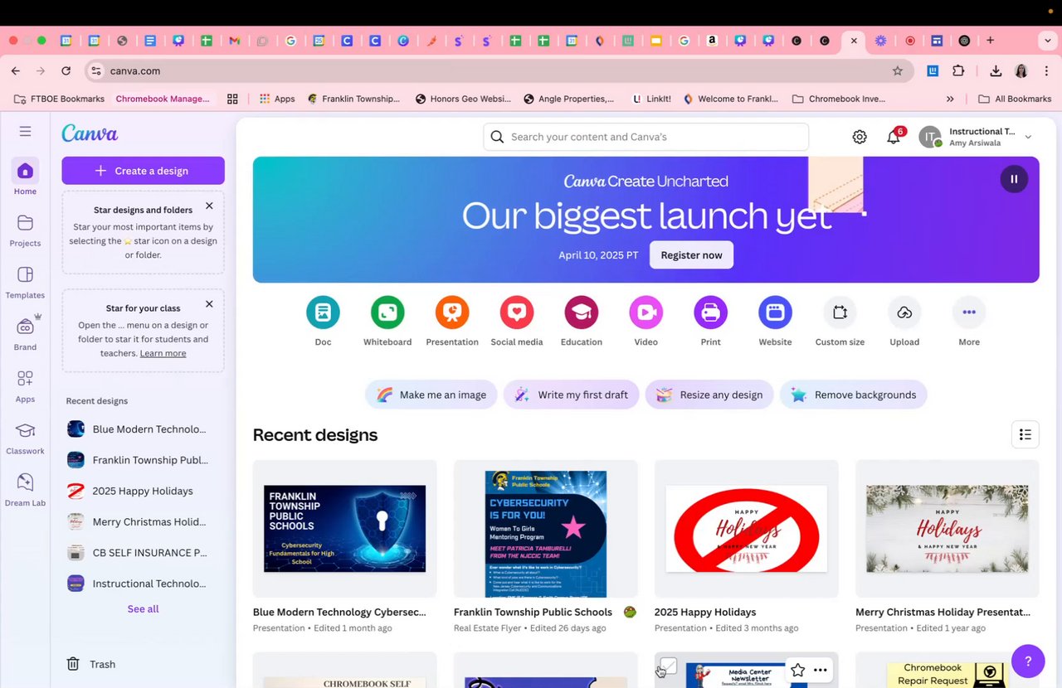Open the Apps bookmark shortcut

point(277,99)
